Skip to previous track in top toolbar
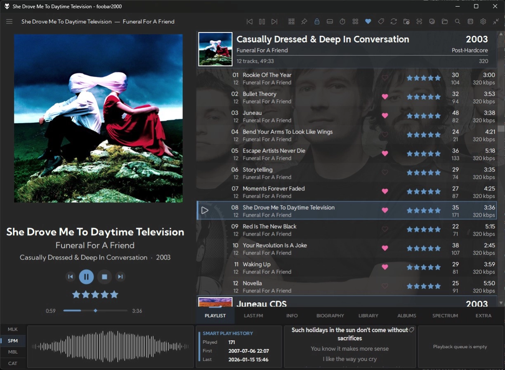The image size is (505, 370). [249, 21]
